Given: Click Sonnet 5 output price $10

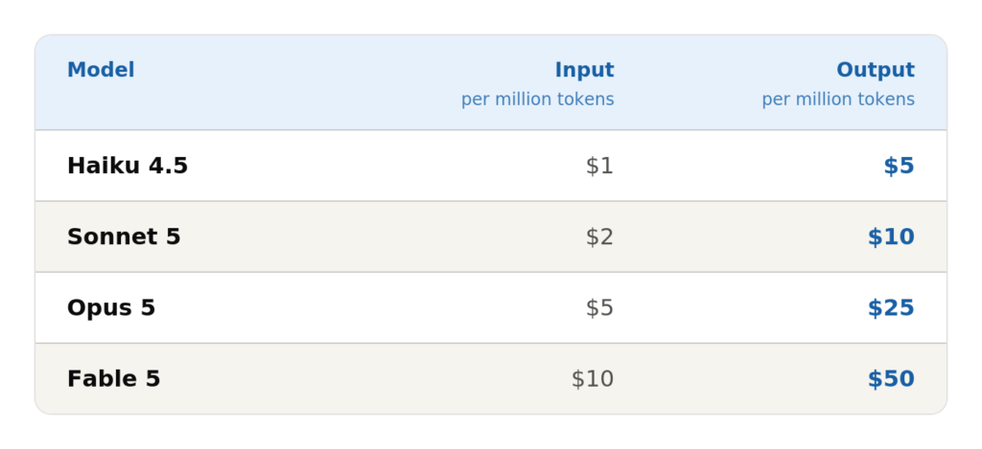Looking at the screenshot, I should coord(891,237).
